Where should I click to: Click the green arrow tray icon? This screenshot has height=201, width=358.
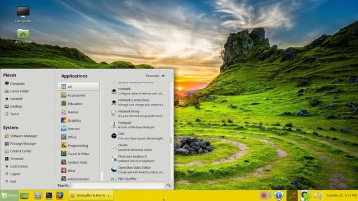pyautogui.click(x=305, y=195)
